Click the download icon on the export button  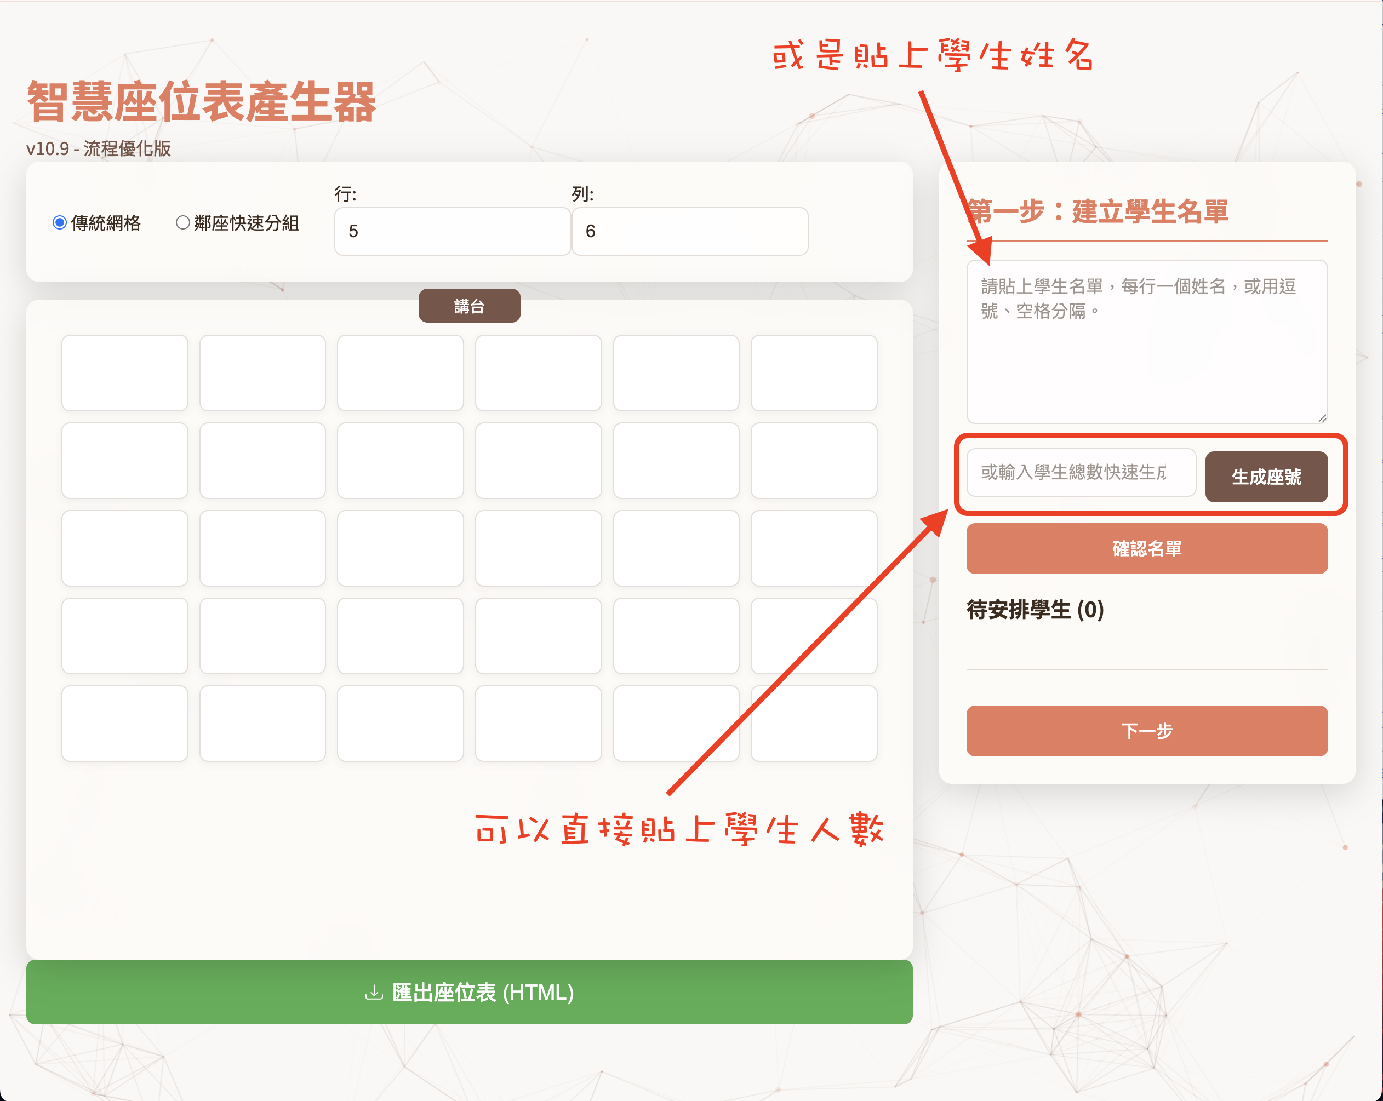(x=375, y=992)
